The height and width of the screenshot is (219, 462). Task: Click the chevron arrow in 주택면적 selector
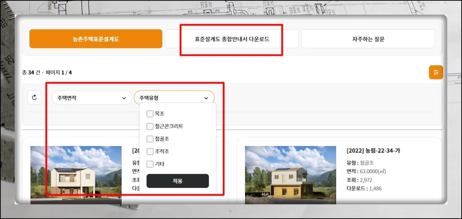coord(124,98)
